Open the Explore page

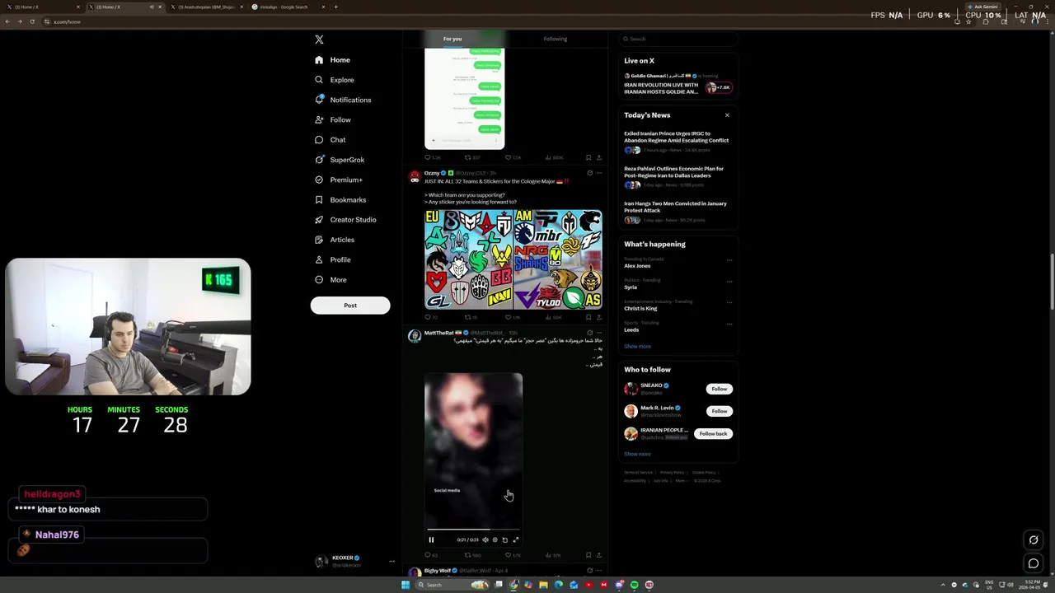click(x=335, y=80)
